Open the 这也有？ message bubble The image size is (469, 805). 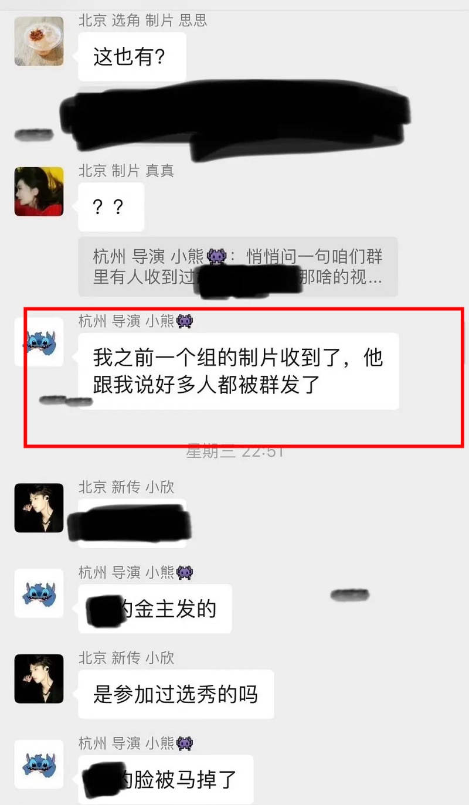(132, 57)
